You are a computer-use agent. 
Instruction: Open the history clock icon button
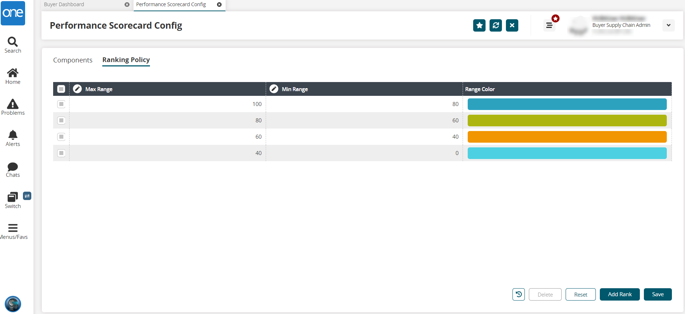click(x=519, y=294)
